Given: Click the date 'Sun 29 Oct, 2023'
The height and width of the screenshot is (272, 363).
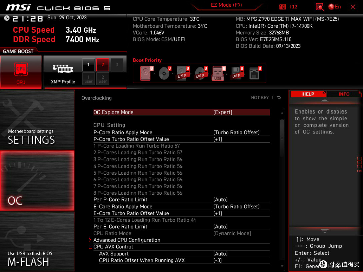Looking at the screenshot, I should click(67, 18).
